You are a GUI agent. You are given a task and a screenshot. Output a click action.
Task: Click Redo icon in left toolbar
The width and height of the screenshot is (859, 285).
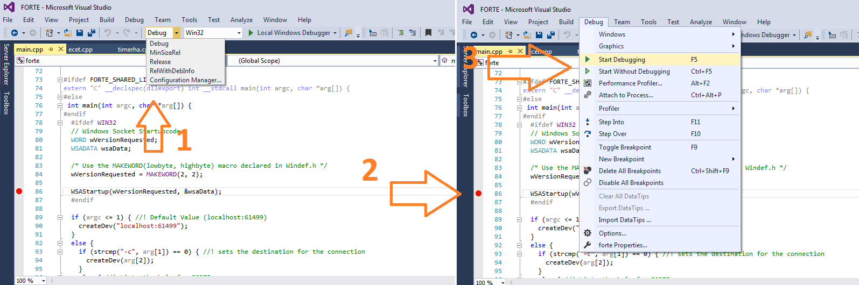pos(127,33)
